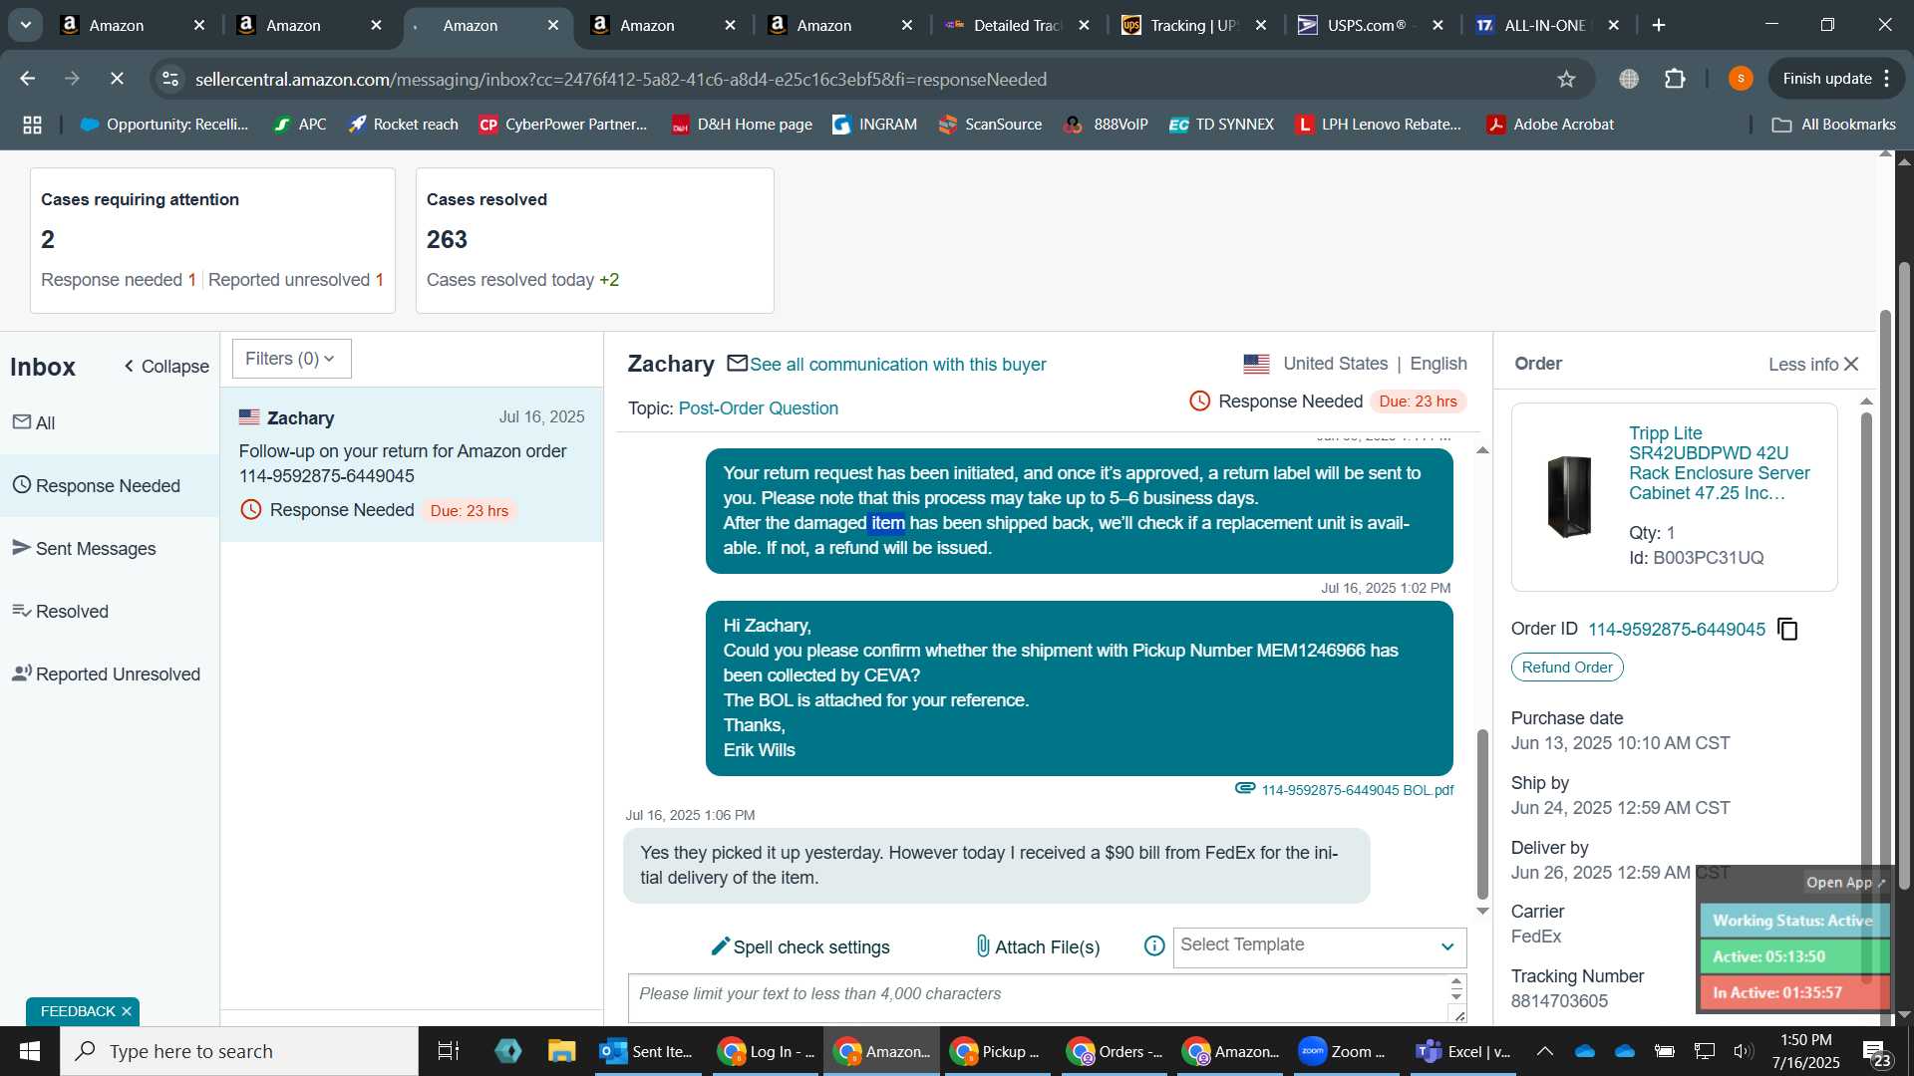
Task: Open Spell check settings pencil icon
Action: (x=720, y=946)
